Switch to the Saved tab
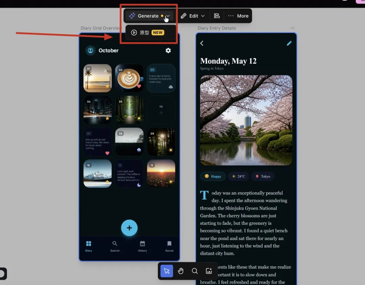Screen dimensions: 365x285 (169, 246)
